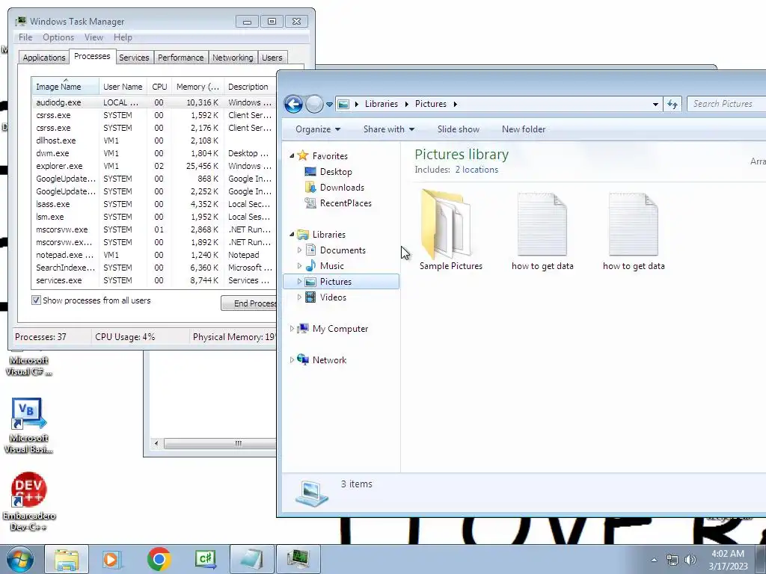Click the Windows Explorer taskbar icon

[x=67, y=559]
